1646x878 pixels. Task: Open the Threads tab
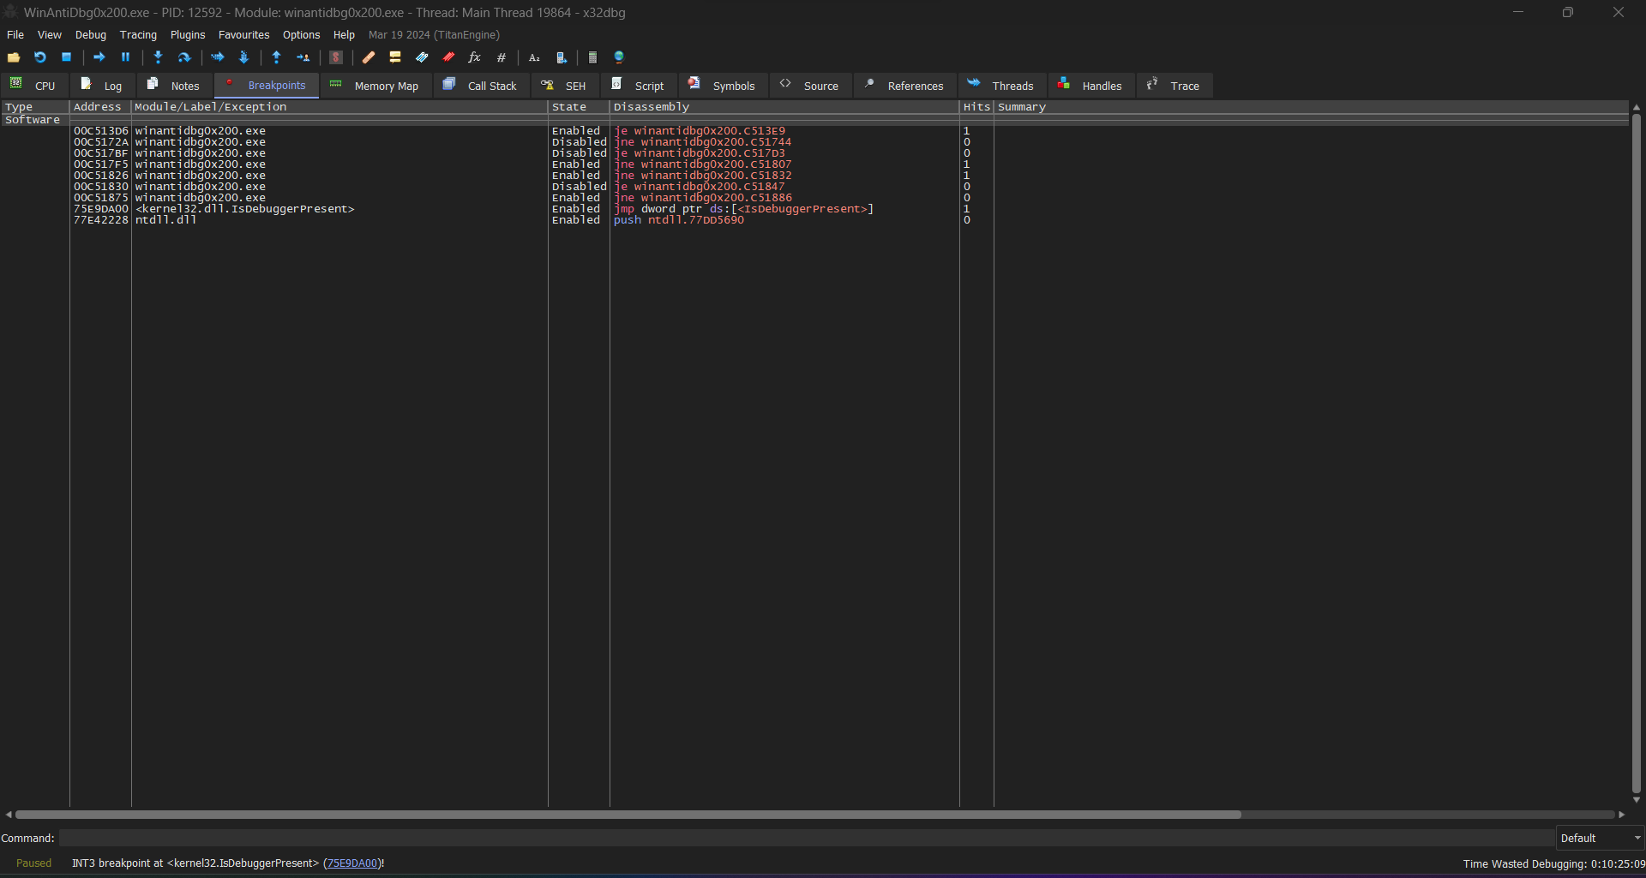pos(1001,86)
